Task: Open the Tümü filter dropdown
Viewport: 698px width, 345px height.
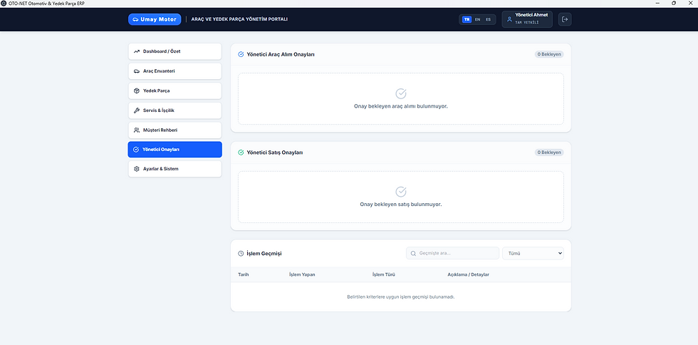Action: pos(533,253)
